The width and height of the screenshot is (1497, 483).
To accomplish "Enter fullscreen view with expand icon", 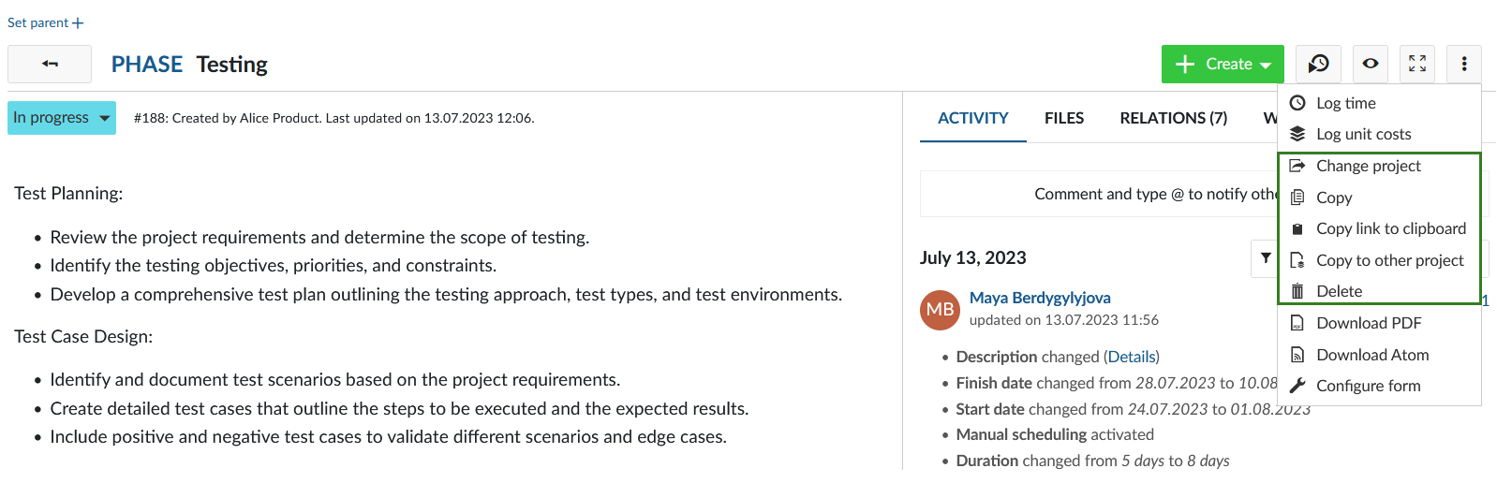I will point(1417,64).
